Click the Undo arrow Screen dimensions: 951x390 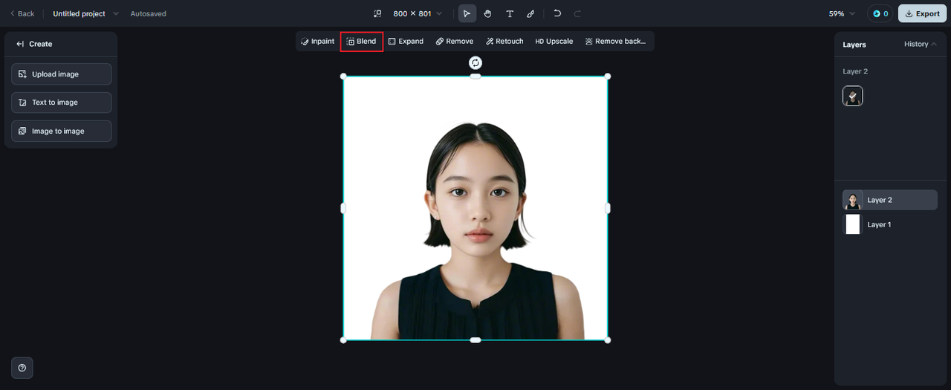pyautogui.click(x=557, y=13)
